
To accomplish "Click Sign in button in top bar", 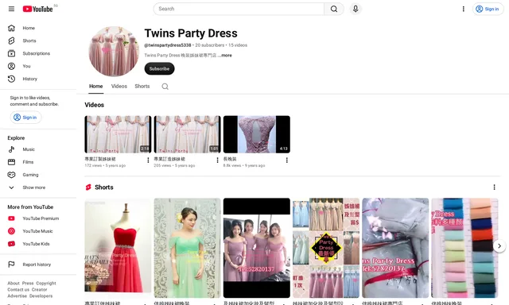I will coord(488,9).
